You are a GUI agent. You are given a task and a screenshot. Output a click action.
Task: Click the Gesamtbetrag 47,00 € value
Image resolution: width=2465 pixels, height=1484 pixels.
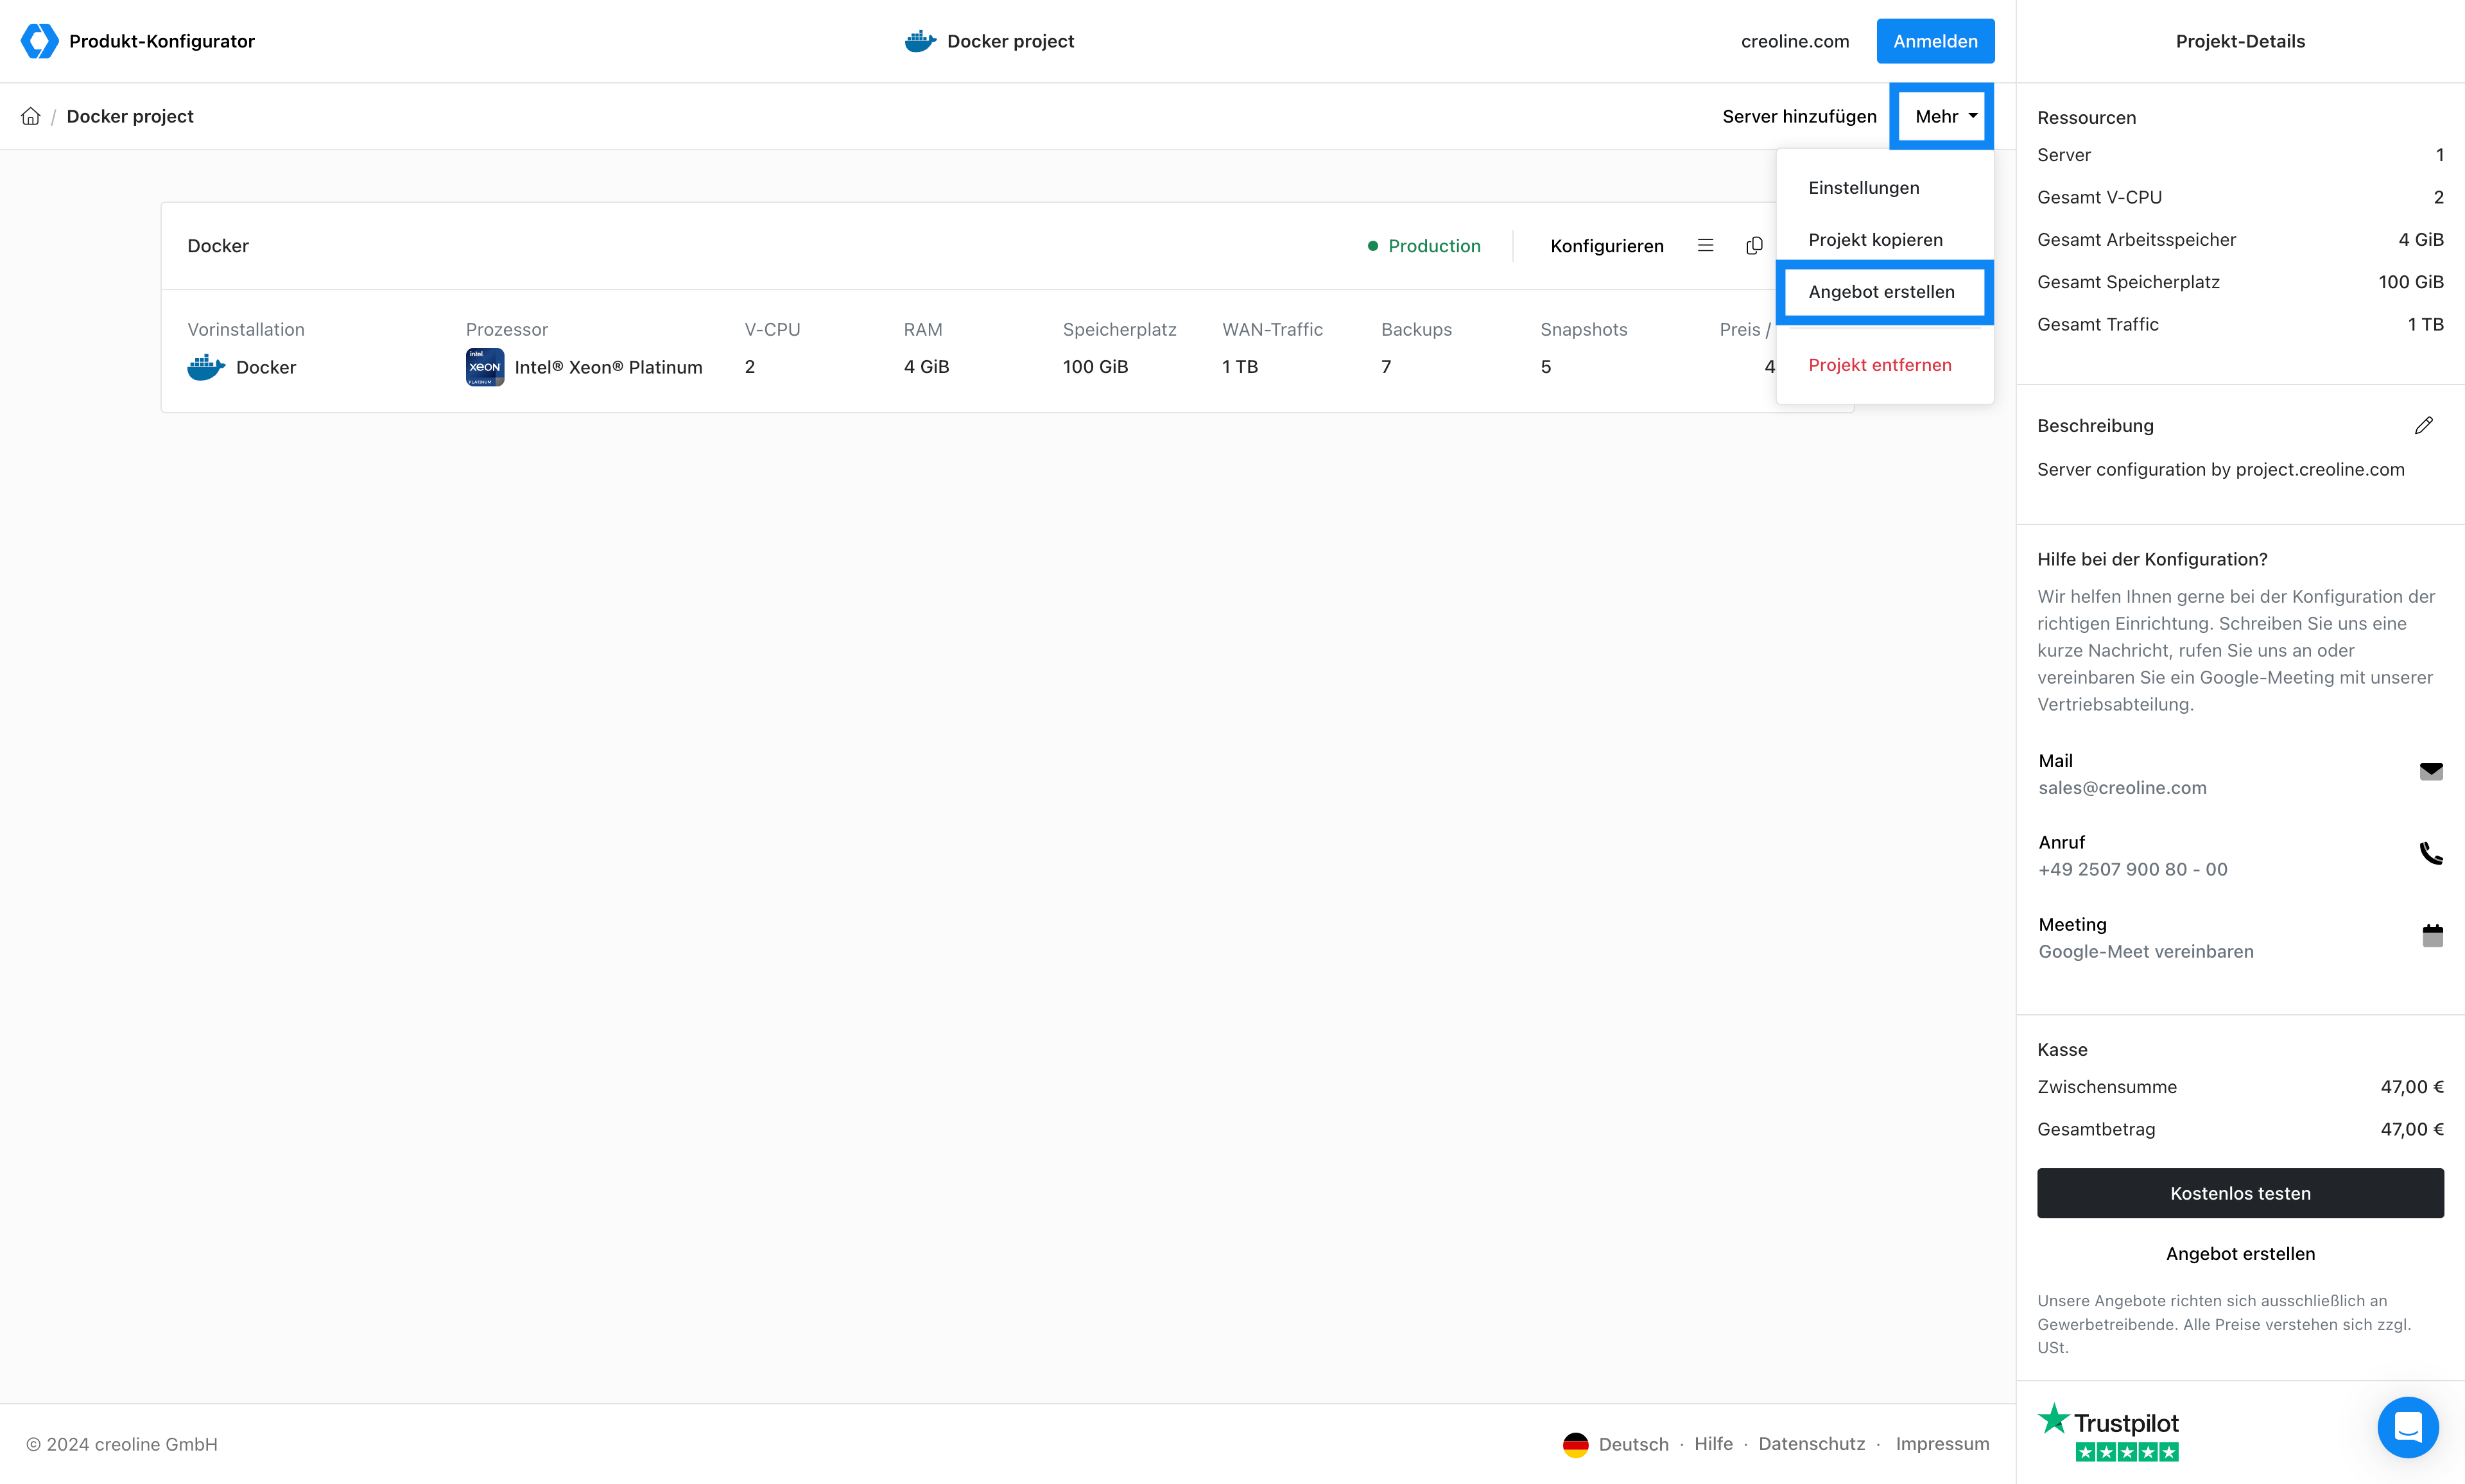[2412, 1129]
